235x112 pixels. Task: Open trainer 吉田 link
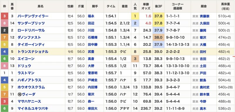[x=203, y=59]
